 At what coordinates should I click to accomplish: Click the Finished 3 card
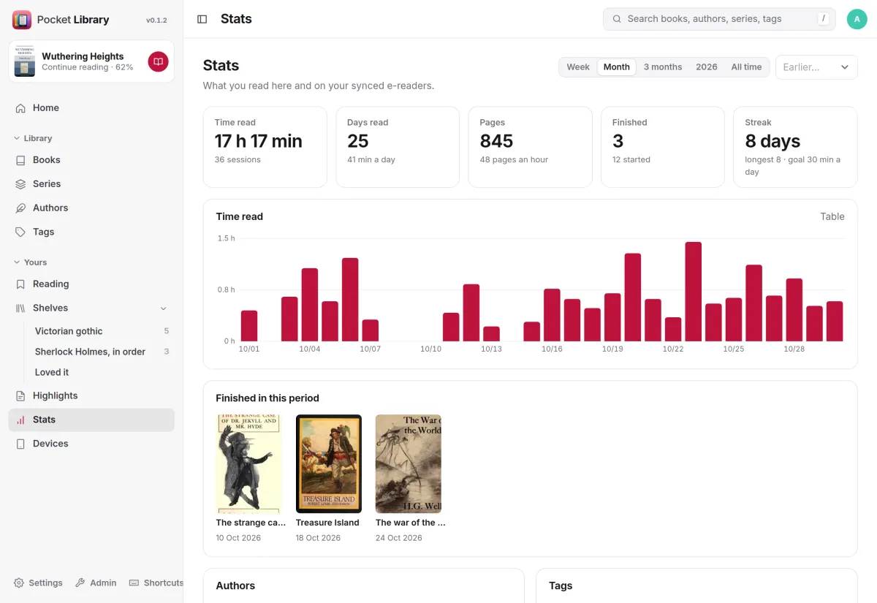click(663, 147)
